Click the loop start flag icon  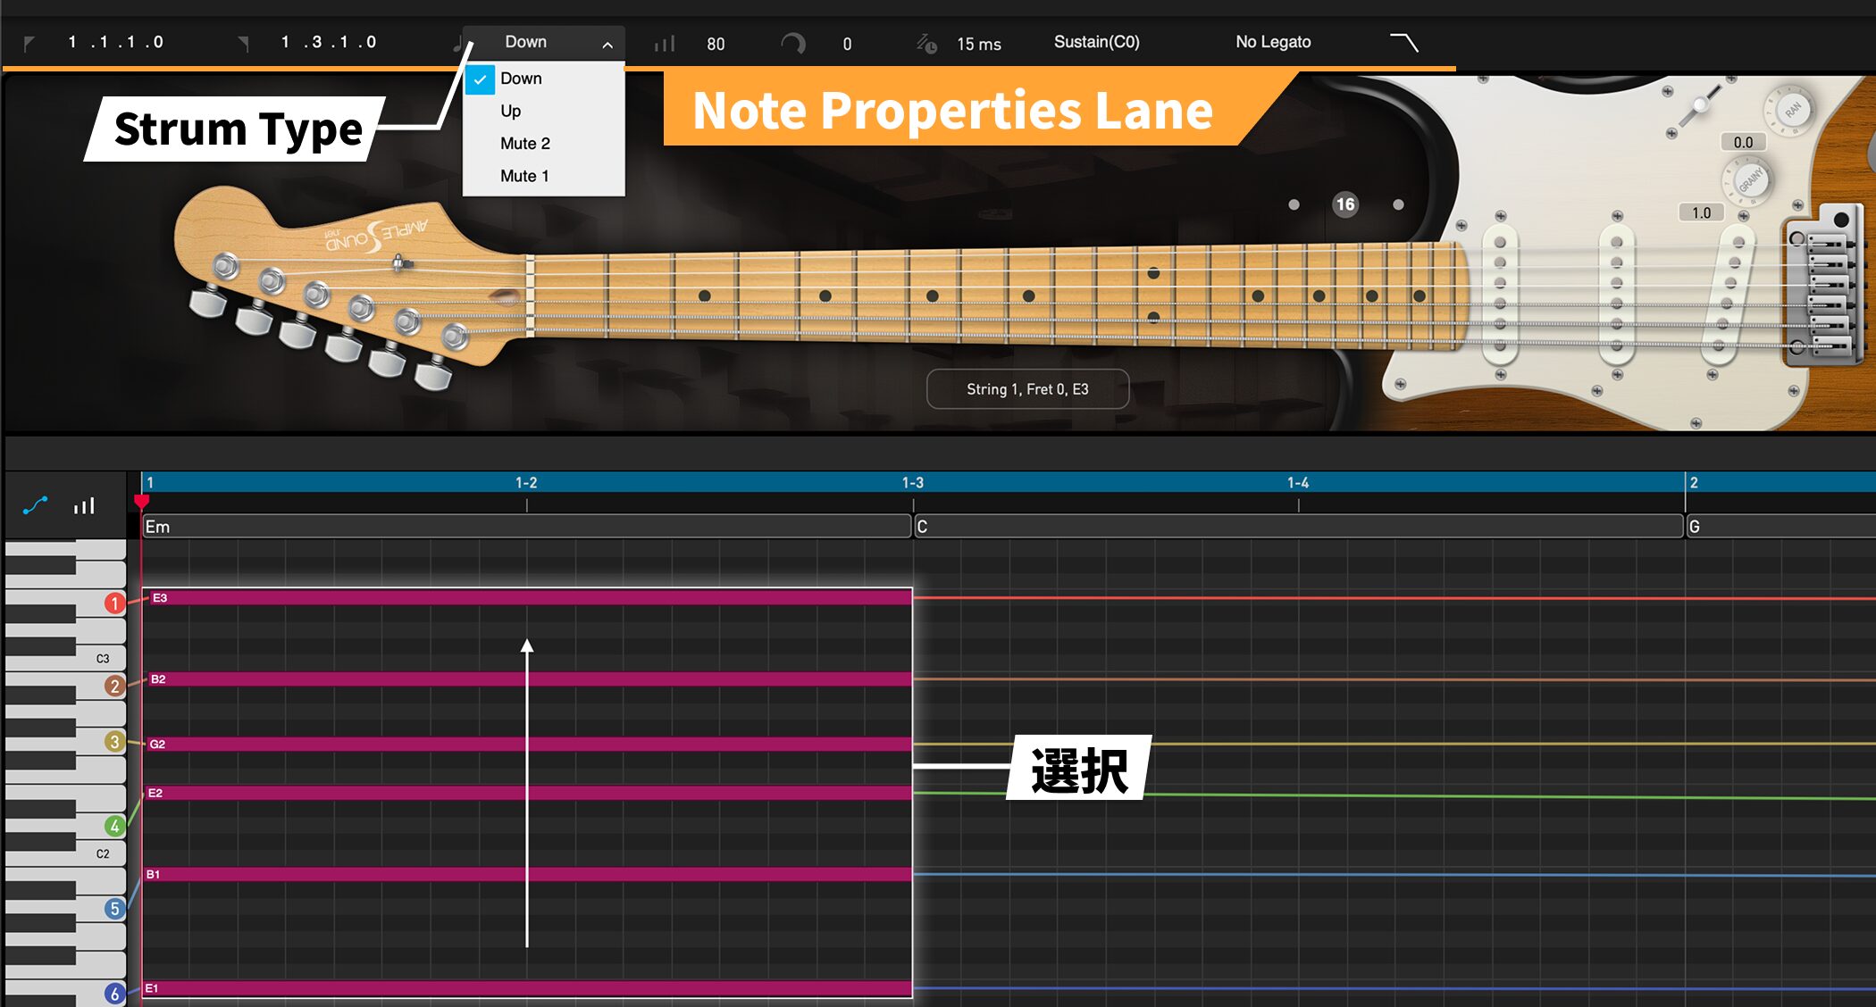tap(29, 43)
